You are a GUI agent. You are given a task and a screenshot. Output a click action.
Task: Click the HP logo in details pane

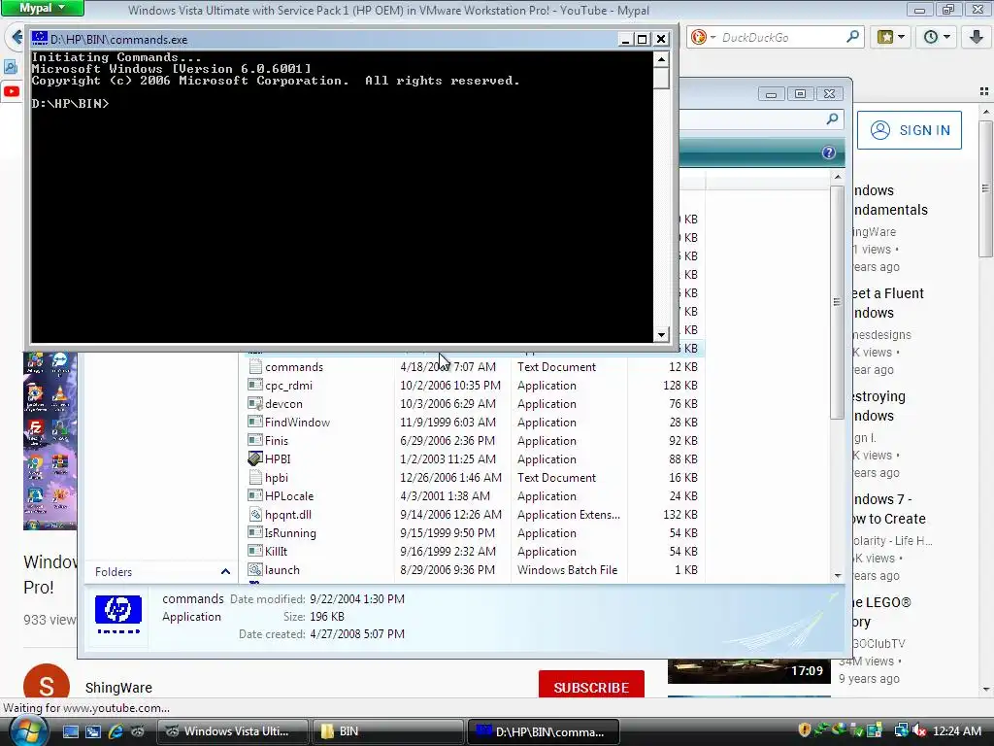pyautogui.click(x=117, y=614)
